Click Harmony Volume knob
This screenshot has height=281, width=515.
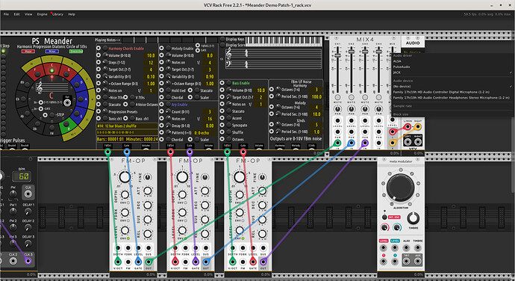105,55
